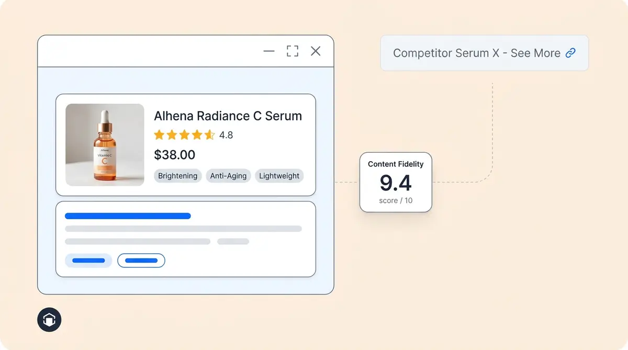Click the link icon next to Competitor Serum X
This screenshot has width=628, height=350.
570,53
